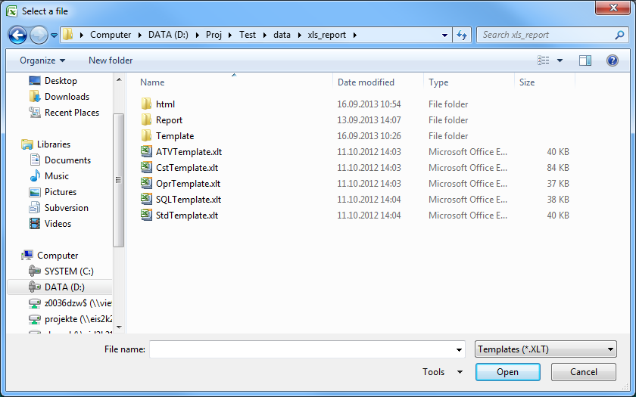Open the Tools dropdown menu
The width and height of the screenshot is (636, 397).
[x=442, y=372]
